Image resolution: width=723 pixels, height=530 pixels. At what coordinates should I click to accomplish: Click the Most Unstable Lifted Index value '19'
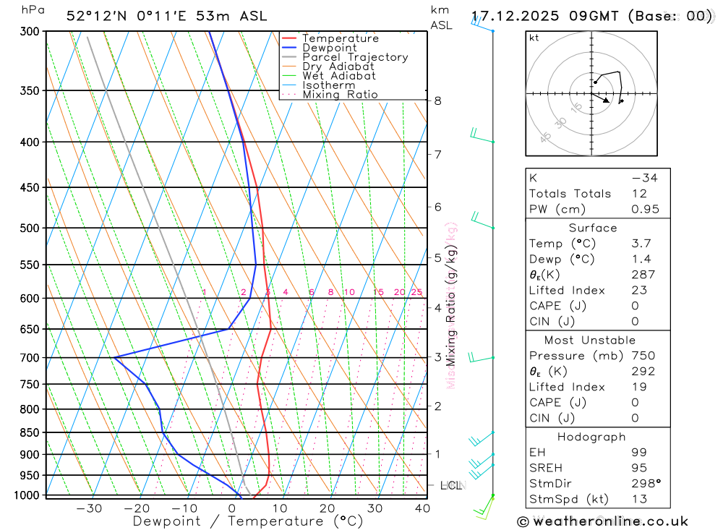[x=640, y=387]
